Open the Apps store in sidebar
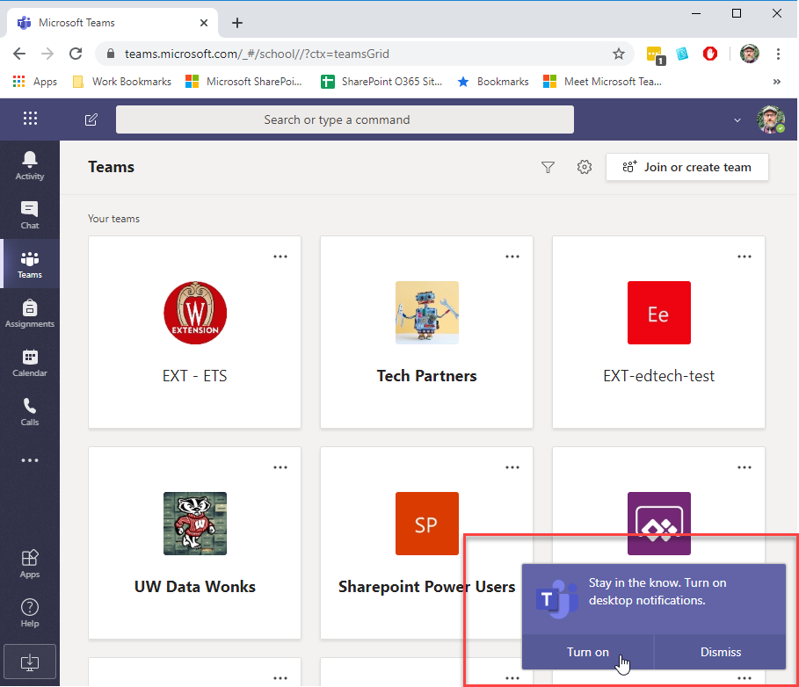The height and width of the screenshot is (687, 799). (30, 564)
